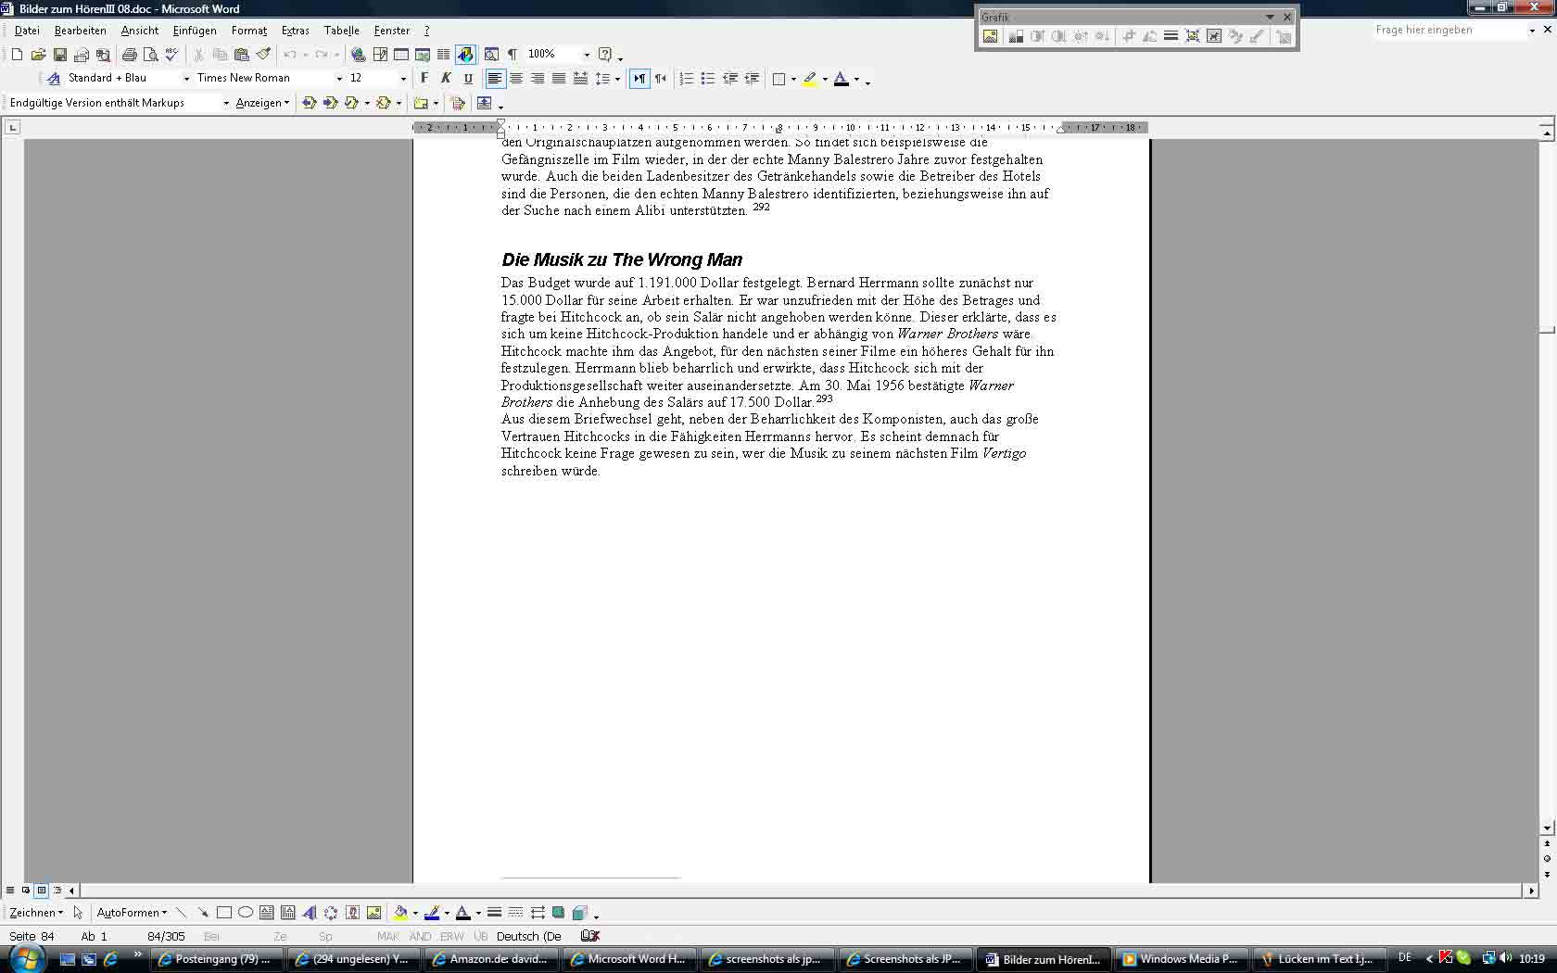
Task: Paste clipboard contents
Action: [x=242, y=55]
